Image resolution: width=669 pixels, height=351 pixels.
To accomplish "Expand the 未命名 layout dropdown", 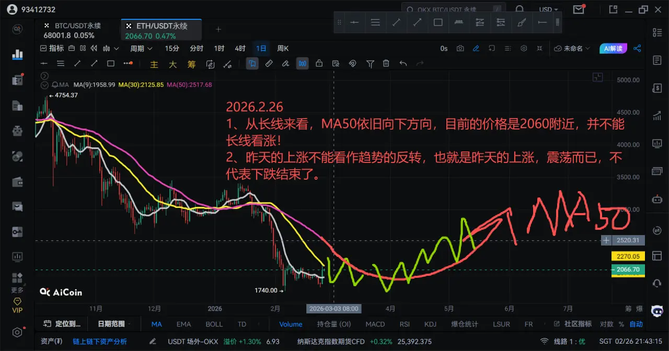I will tap(572, 49).
